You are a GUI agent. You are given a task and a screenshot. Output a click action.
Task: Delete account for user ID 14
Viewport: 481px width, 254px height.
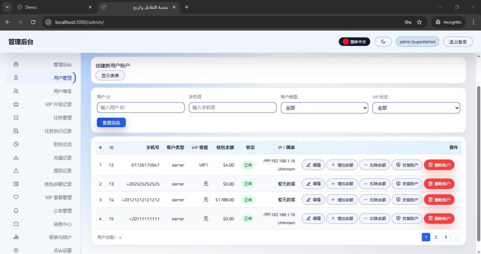coord(439,200)
